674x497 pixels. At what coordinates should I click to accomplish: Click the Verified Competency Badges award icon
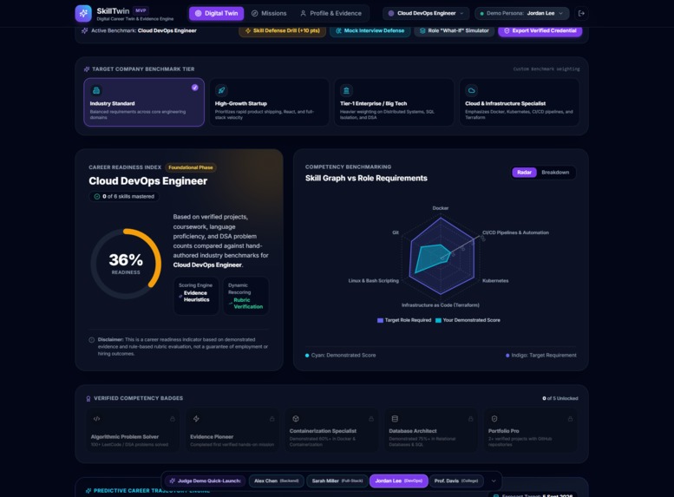88,398
